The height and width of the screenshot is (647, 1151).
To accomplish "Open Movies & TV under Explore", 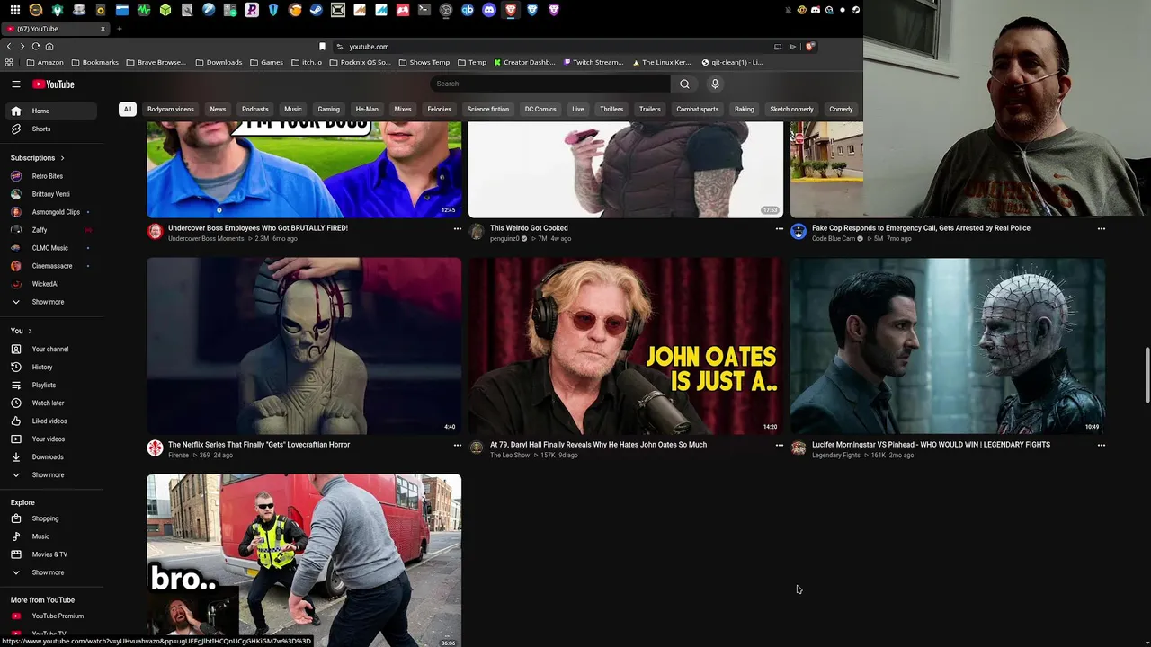I will 49,554.
